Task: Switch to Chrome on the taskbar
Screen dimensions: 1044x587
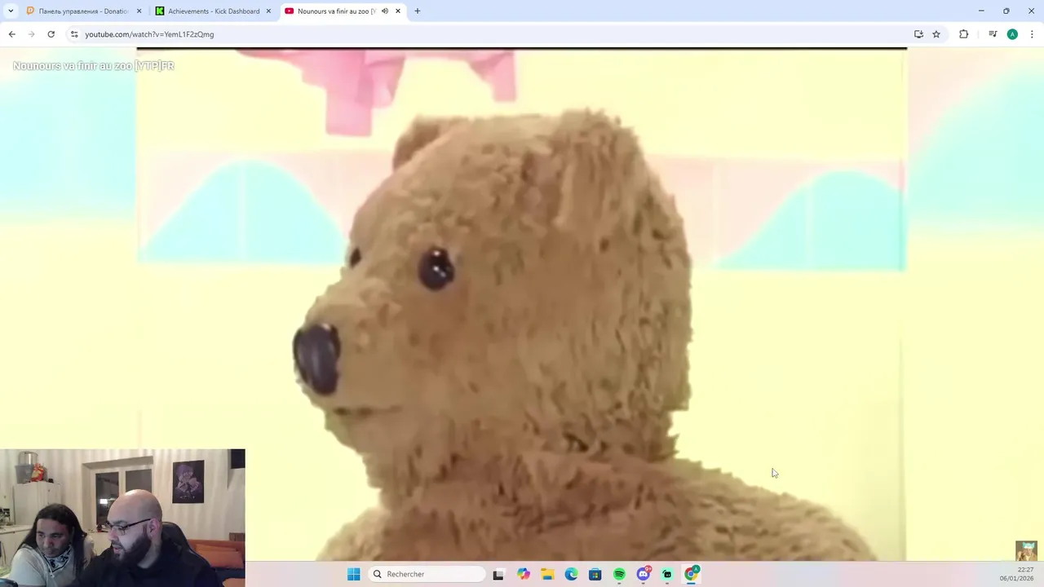Action: point(692,574)
